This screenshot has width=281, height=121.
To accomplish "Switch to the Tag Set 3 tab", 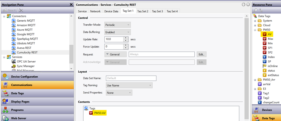I will (158, 11).
